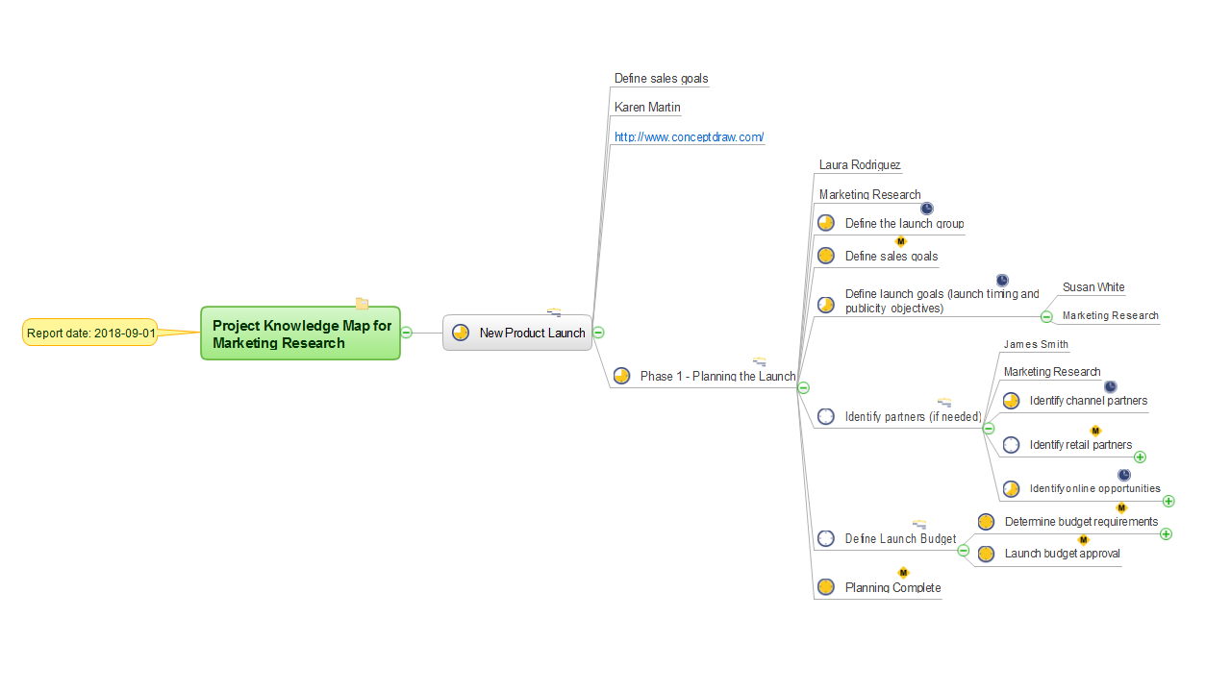Collapse the Define Launch Budget branch
Viewport: 1231px width, 692px height.
tap(964, 551)
